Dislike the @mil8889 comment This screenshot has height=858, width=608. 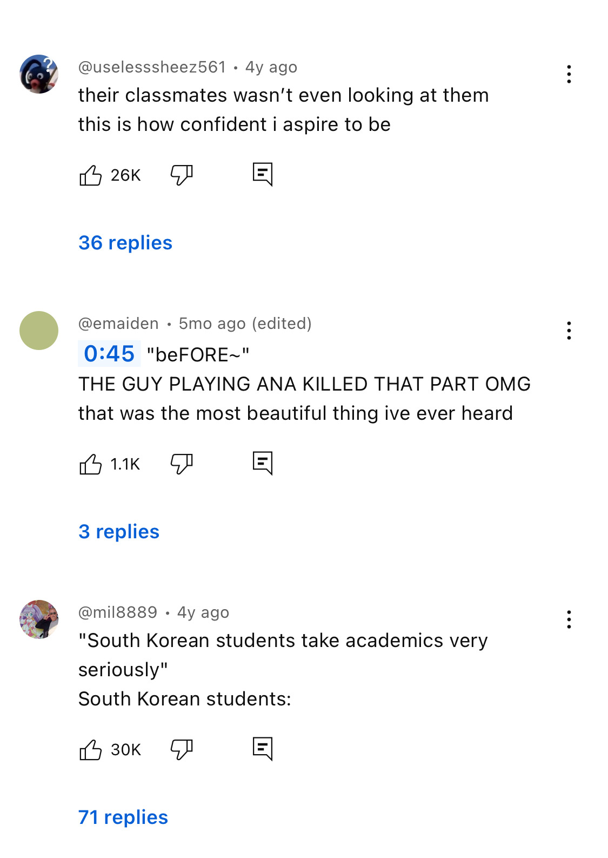click(x=182, y=750)
